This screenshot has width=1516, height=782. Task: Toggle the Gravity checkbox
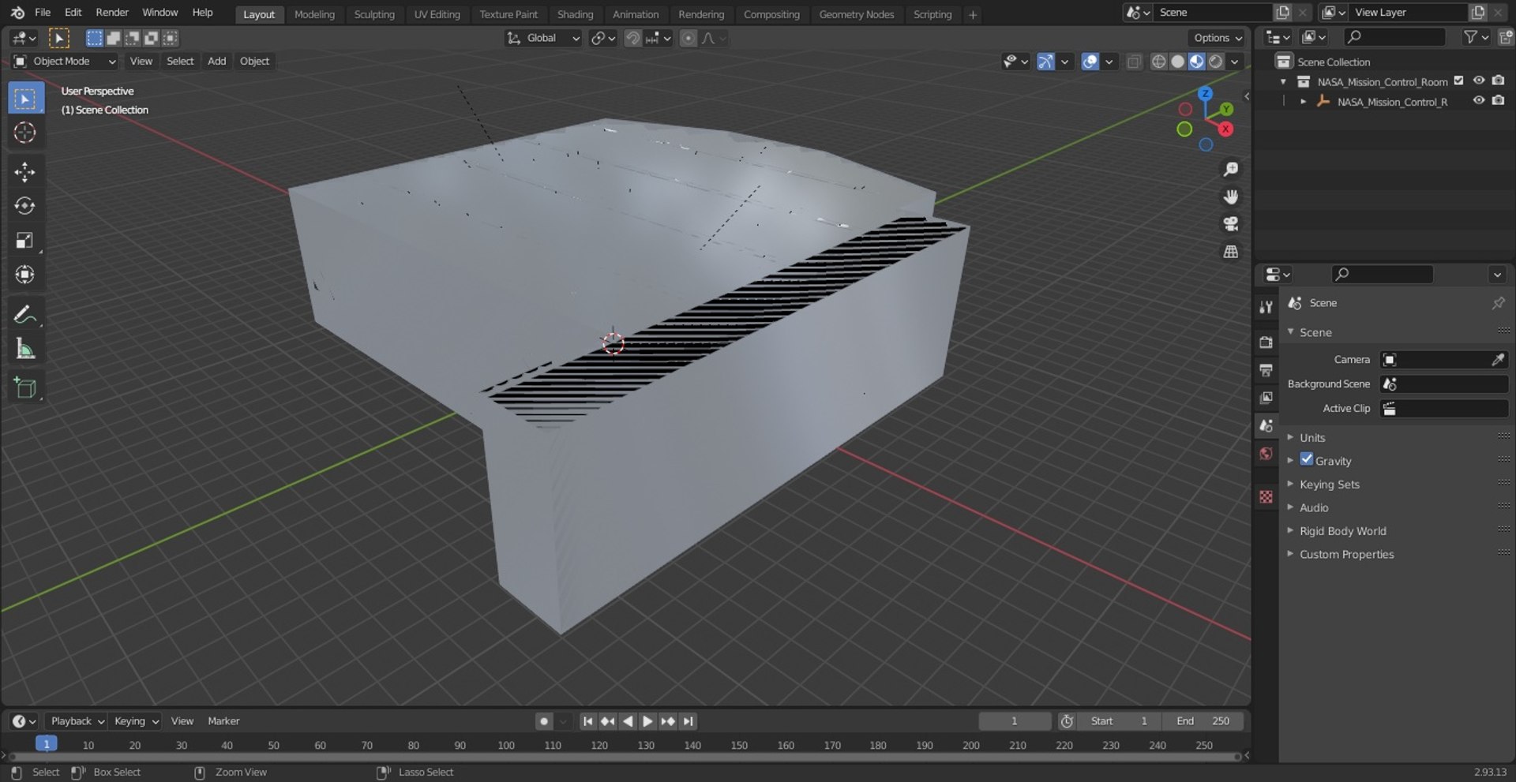click(1307, 460)
